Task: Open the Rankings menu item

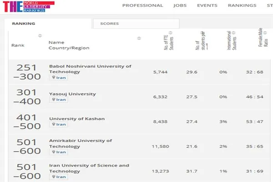Action: coord(242,5)
